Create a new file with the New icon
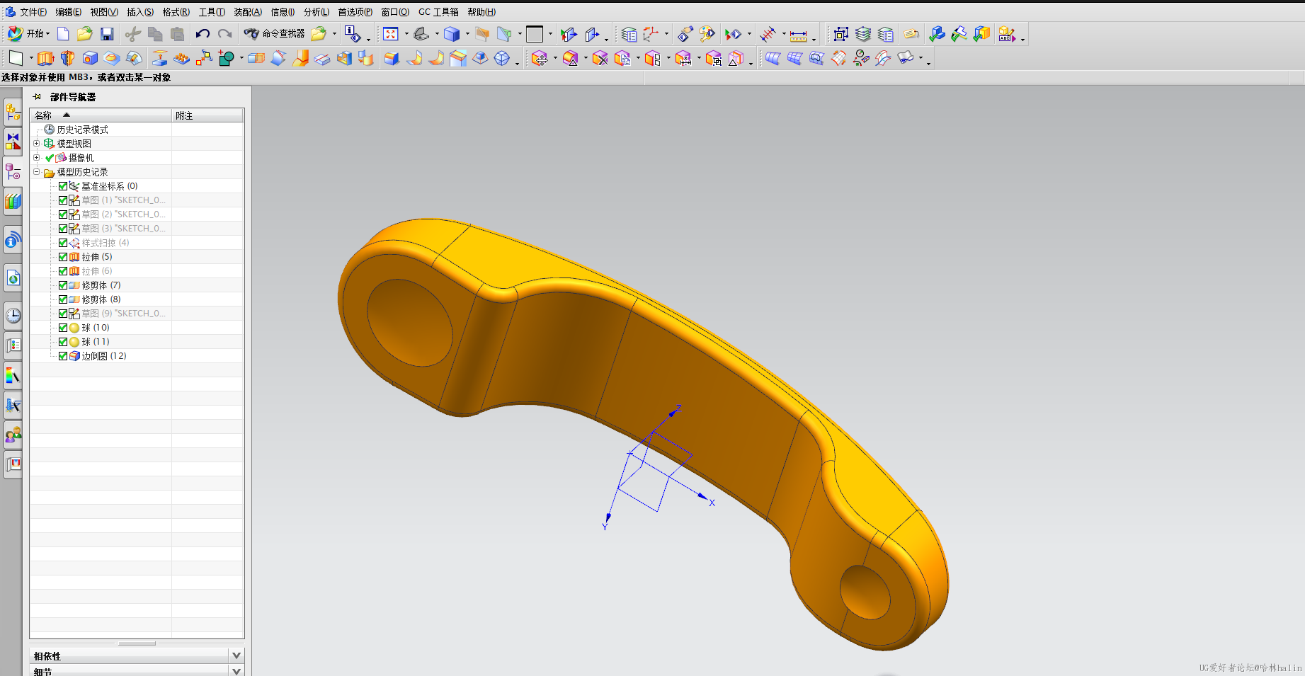This screenshot has height=676, width=1305. [x=63, y=34]
